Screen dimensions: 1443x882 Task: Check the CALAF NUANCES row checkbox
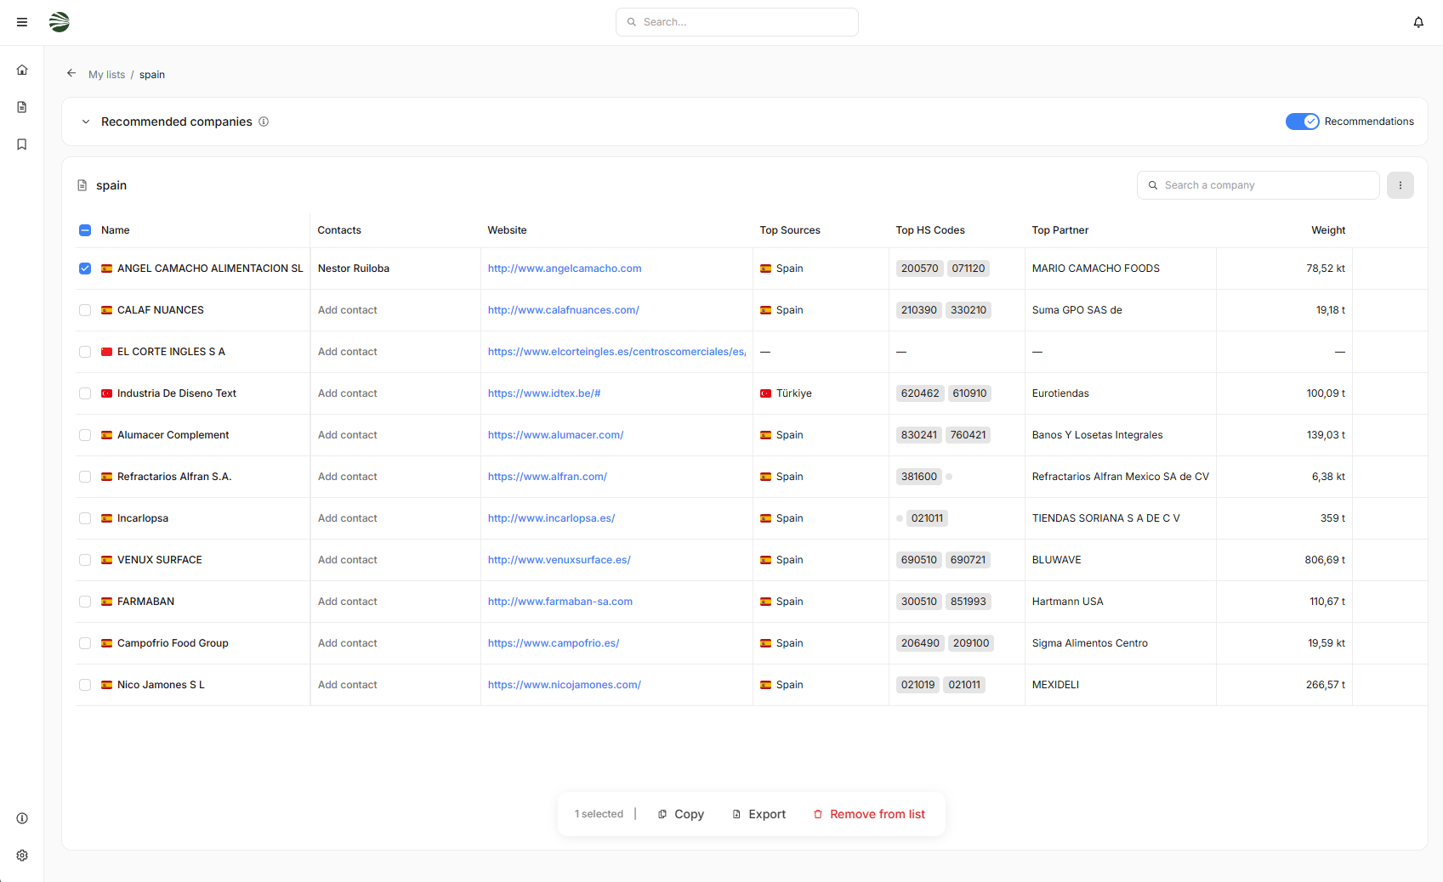click(x=85, y=310)
